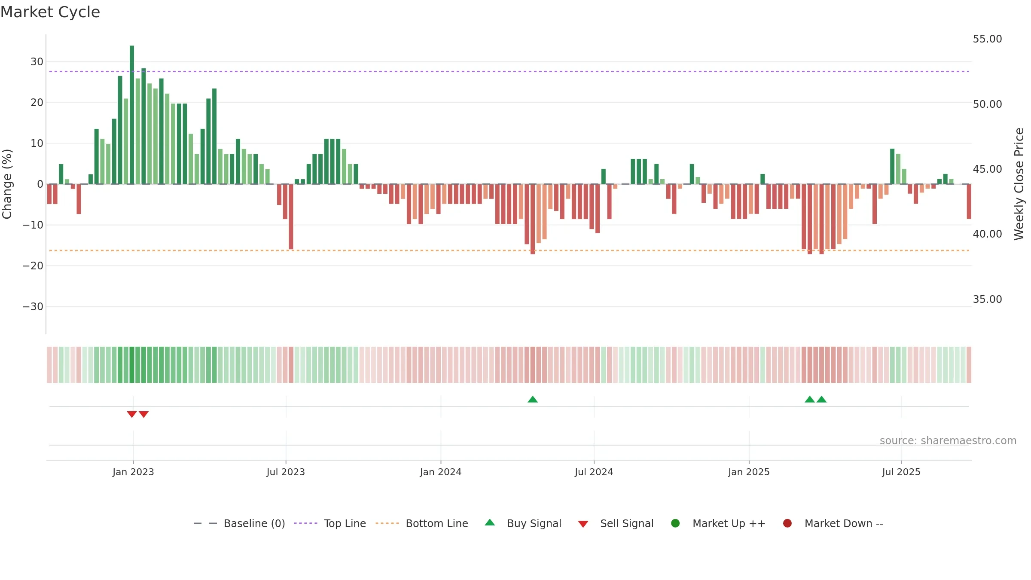Toggle the Market Up ++ legend entry
Image resolution: width=1031 pixels, height=580 pixels.
(x=718, y=523)
